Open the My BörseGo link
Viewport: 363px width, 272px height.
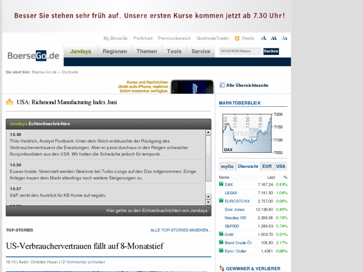115,38
